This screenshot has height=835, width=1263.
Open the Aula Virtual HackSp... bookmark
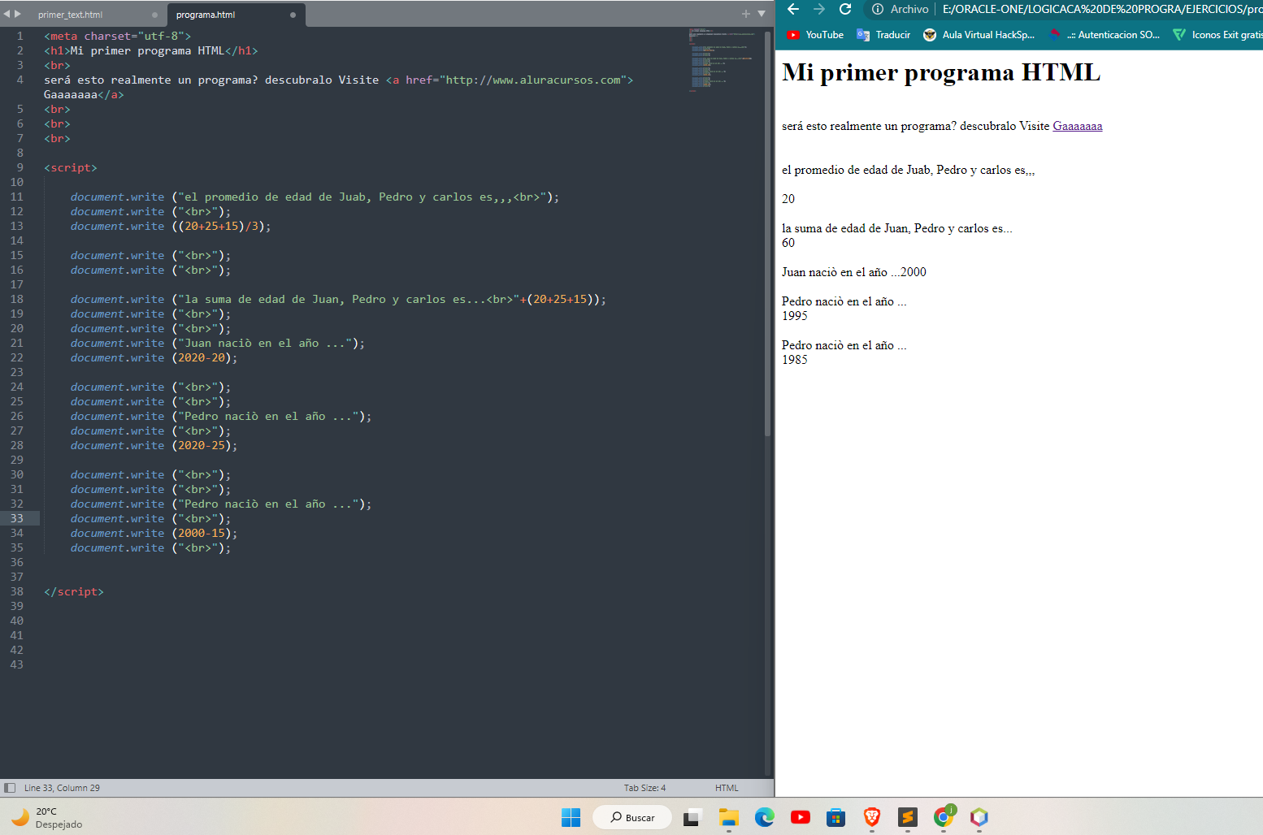click(x=979, y=35)
